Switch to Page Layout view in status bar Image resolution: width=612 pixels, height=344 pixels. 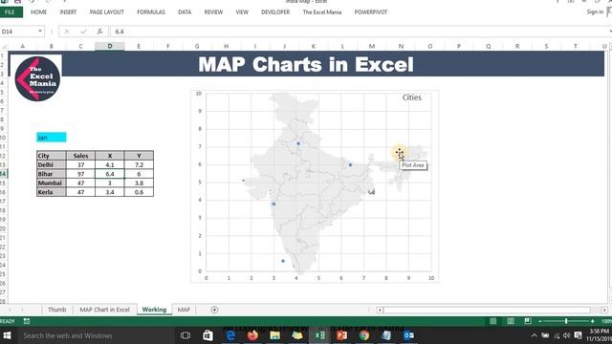511,321
